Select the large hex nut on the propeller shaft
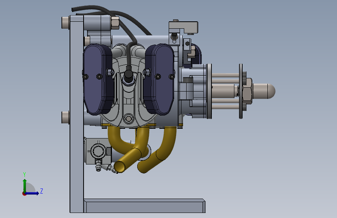This screenshot has width=337, height=218. (x=247, y=91)
